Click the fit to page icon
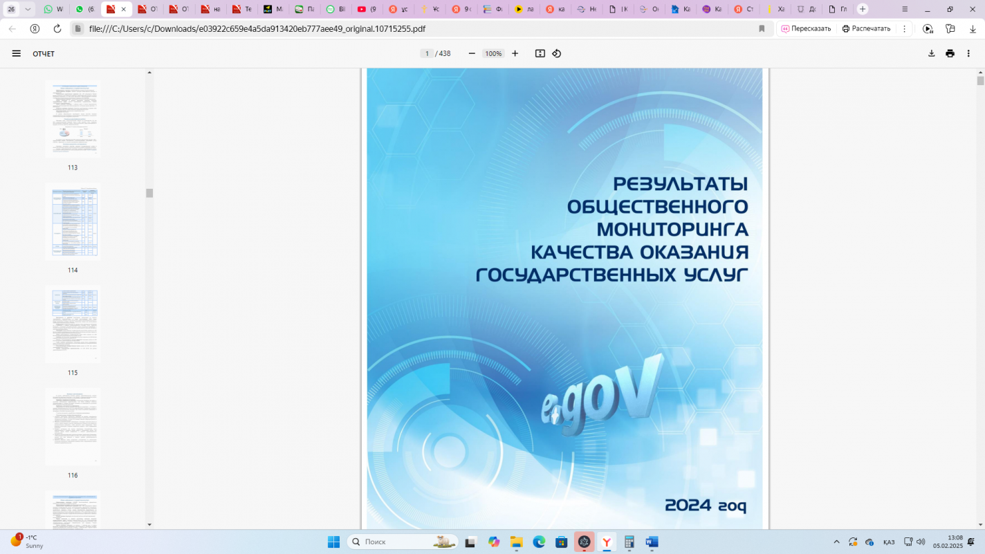985x554 pixels. click(540, 53)
